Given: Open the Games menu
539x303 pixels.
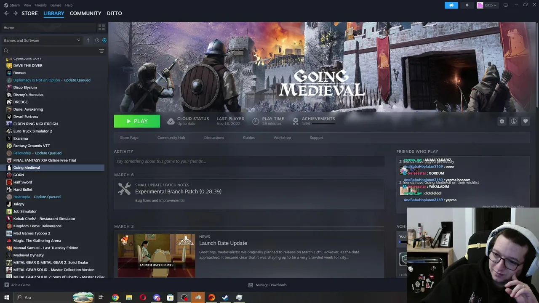Looking at the screenshot, I should pyautogui.click(x=56, y=5).
